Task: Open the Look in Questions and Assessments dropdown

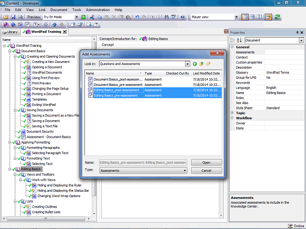Action: pos(187,64)
